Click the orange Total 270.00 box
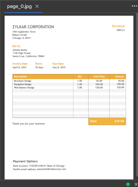This screenshot has height=187, width=138. click(107, 121)
